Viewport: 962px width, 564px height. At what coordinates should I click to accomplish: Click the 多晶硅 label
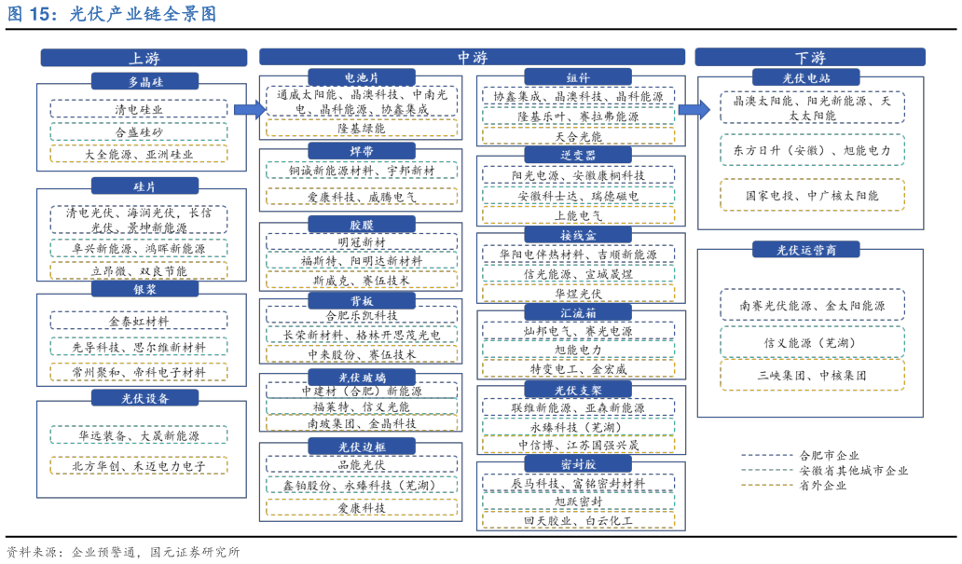coord(144,82)
